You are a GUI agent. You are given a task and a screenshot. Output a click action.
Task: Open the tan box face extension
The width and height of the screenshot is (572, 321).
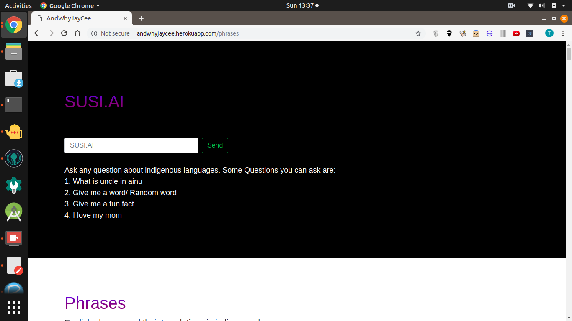[x=476, y=33]
